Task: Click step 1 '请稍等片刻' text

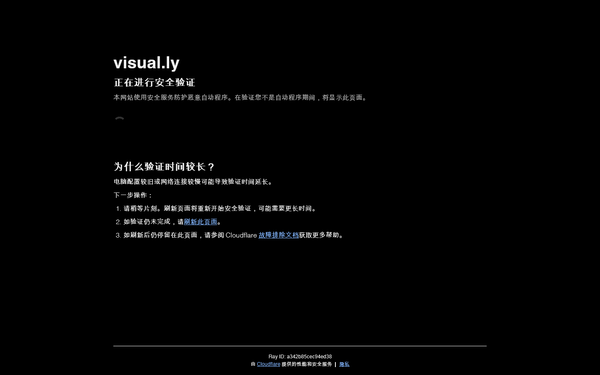Action: pyautogui.click(x=221, y=208)
